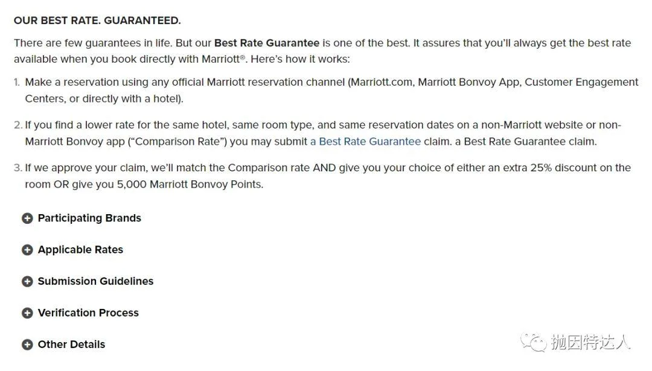Click the bold "Best Rate Guarantee" text
Screen dimensions: 652x371
[266, 43]
